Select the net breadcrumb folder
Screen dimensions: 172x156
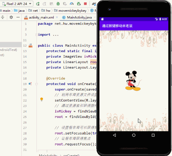click(x=33, y=11)
